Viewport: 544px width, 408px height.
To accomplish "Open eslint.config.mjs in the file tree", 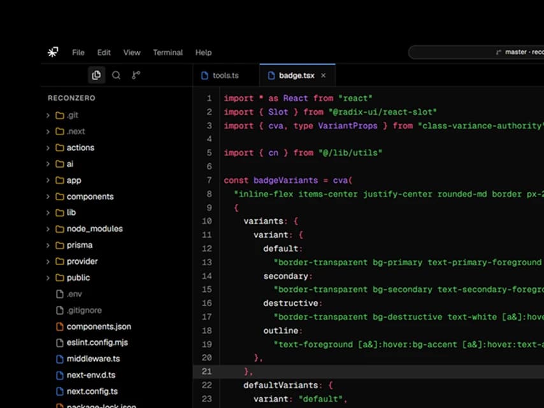I will click(97, 342).
